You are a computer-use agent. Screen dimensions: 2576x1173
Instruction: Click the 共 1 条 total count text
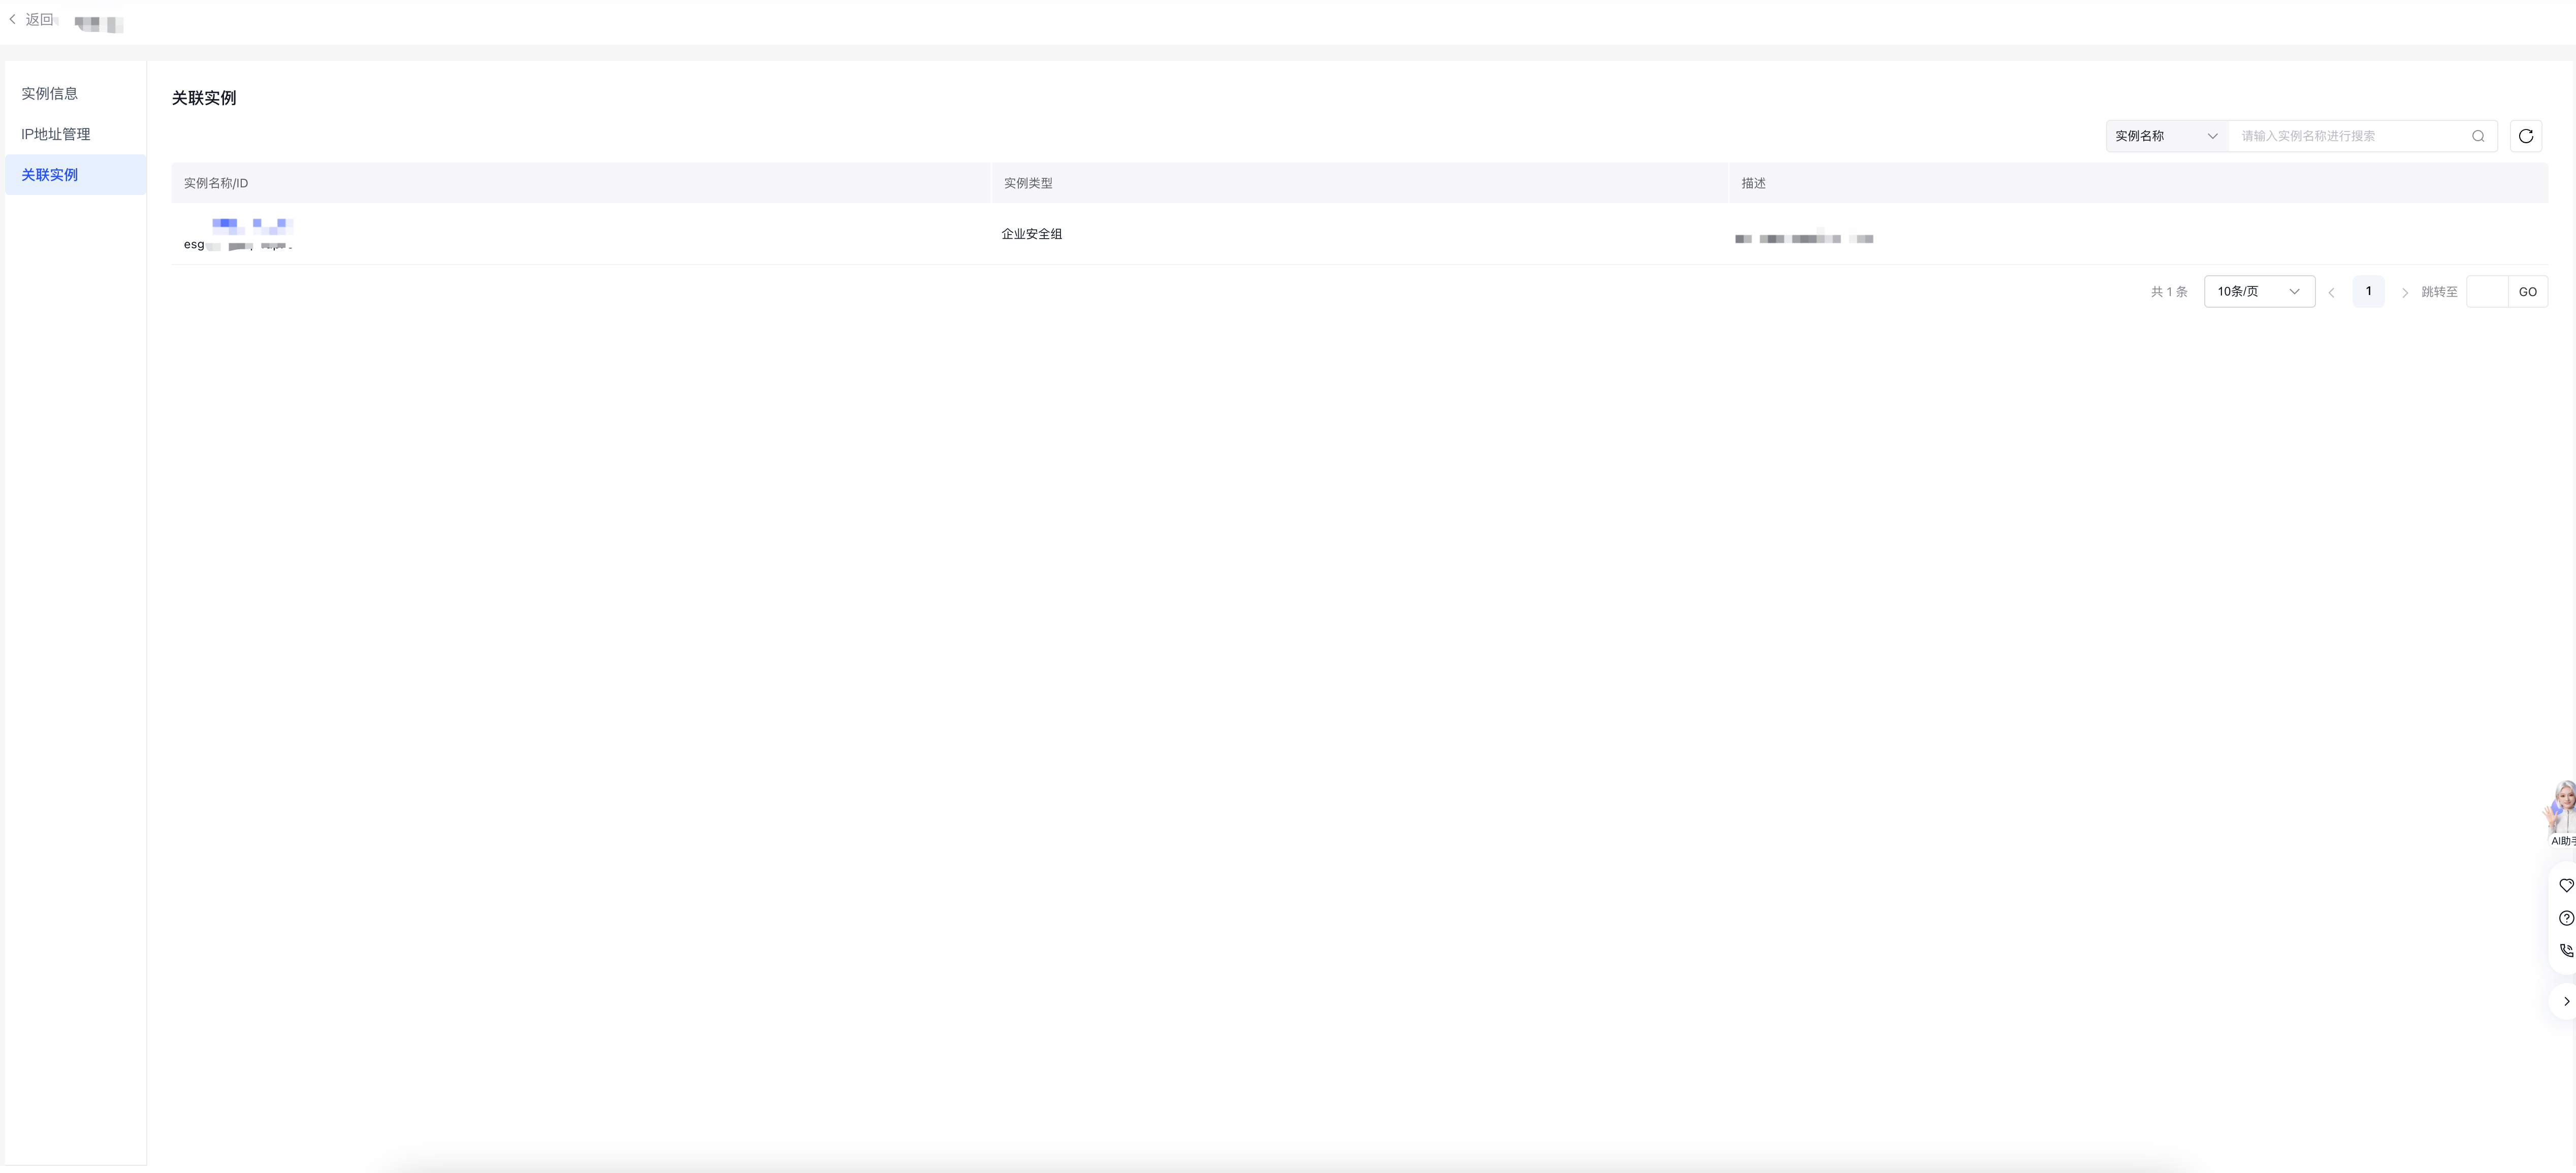click(2169, 292)
